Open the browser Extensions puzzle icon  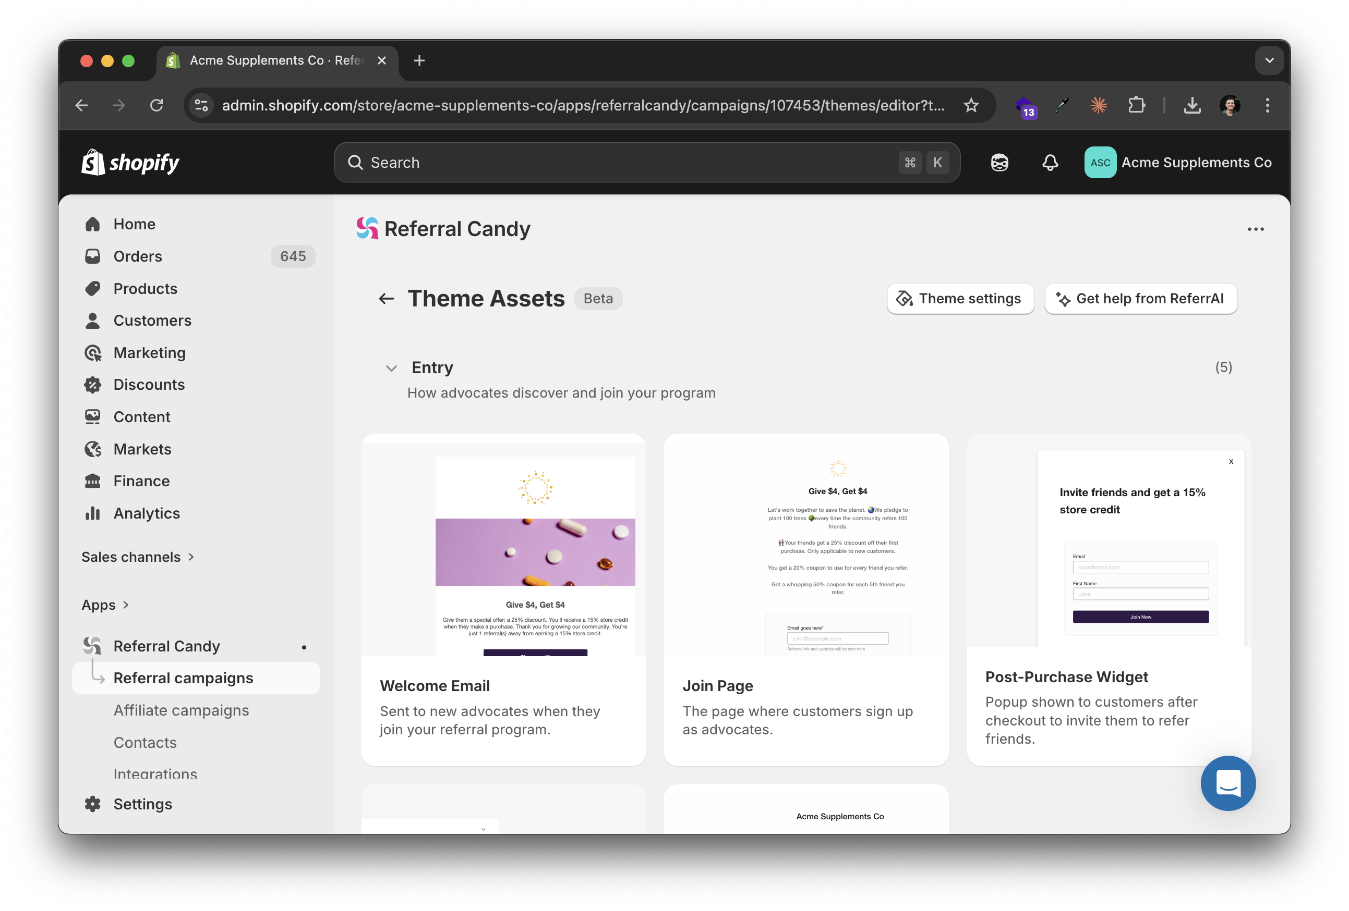point(1136,106)
